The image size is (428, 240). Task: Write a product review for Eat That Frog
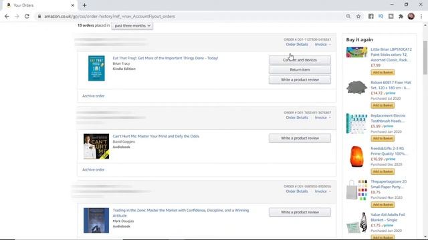300,80
